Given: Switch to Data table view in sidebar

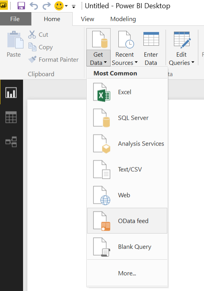Looking at the screenshot, I should [11, 117].
